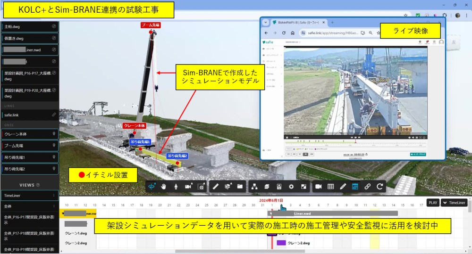Toggle visibility of 架設計画図_P16-P17 drawing
The image size is (472, 254).
coord(54,73)
